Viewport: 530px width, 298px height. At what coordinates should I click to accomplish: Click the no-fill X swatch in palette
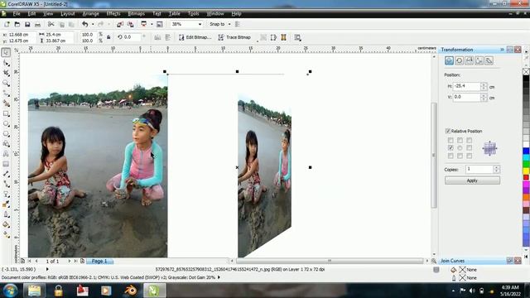tap(526, 71)
